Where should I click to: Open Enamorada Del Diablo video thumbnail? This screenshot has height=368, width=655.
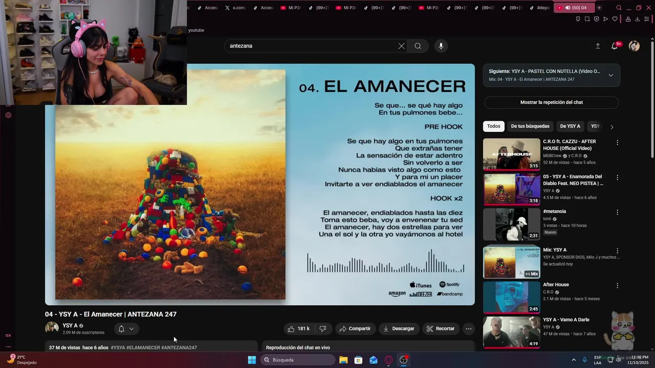[511, 189]
